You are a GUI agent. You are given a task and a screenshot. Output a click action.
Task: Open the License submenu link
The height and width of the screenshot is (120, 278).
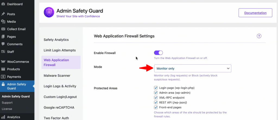click(7, 109)
